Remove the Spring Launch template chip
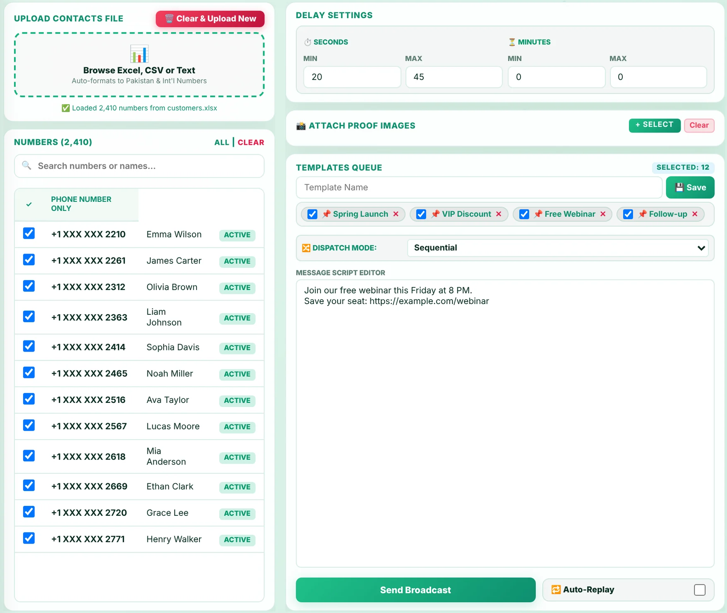Image resolution: width=727 pixels, height=613 pixels. point(396,214)
